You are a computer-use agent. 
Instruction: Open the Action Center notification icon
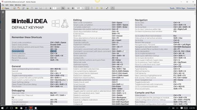click(182, 108)
